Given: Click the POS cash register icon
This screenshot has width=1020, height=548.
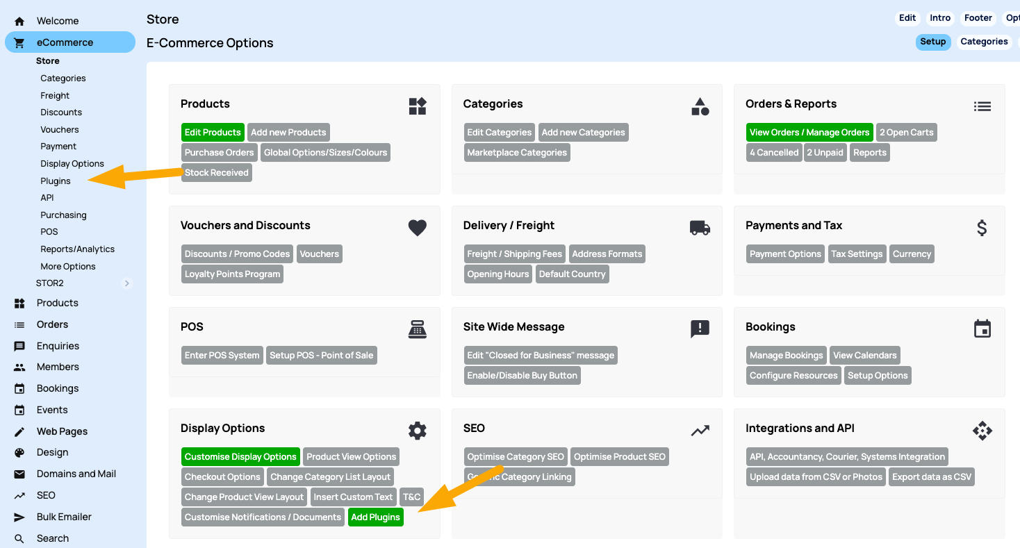Looking at the screenshot, I should click(x=417, y=329).
